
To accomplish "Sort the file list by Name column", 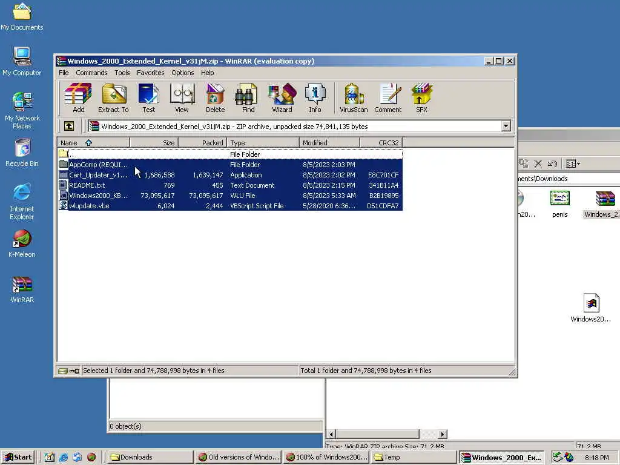I will [94, 143].
